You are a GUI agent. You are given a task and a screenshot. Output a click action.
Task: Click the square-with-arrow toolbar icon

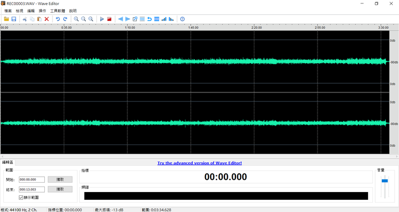(x=135, y=19)
